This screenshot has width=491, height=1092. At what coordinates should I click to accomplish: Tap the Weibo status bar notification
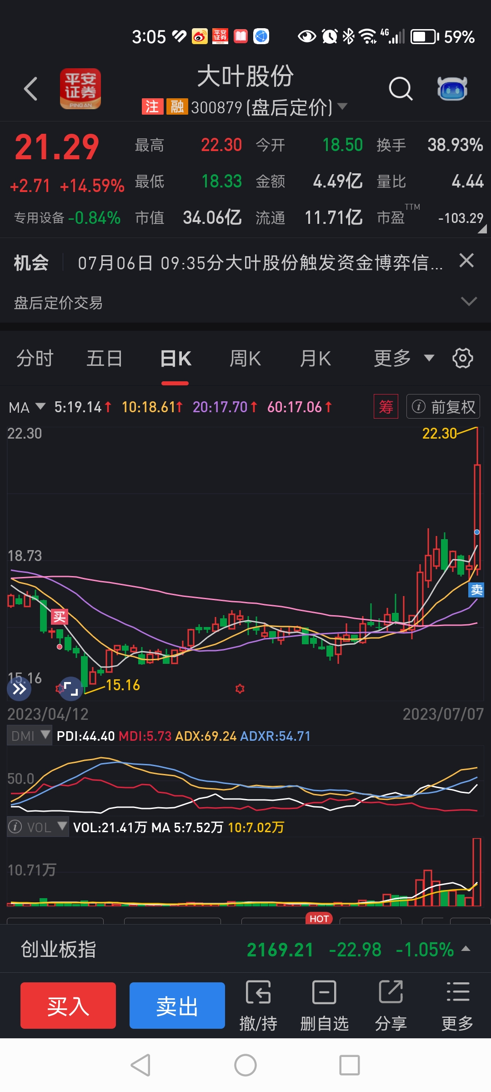(x=200, y=36)
